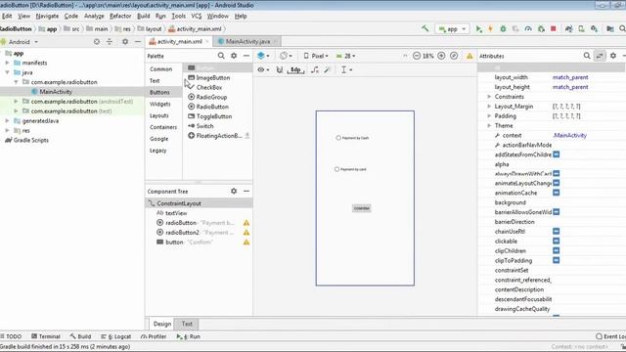Open the Navigate menu
The width and height of the screenshot is (626, 352).
pos(47,16)
